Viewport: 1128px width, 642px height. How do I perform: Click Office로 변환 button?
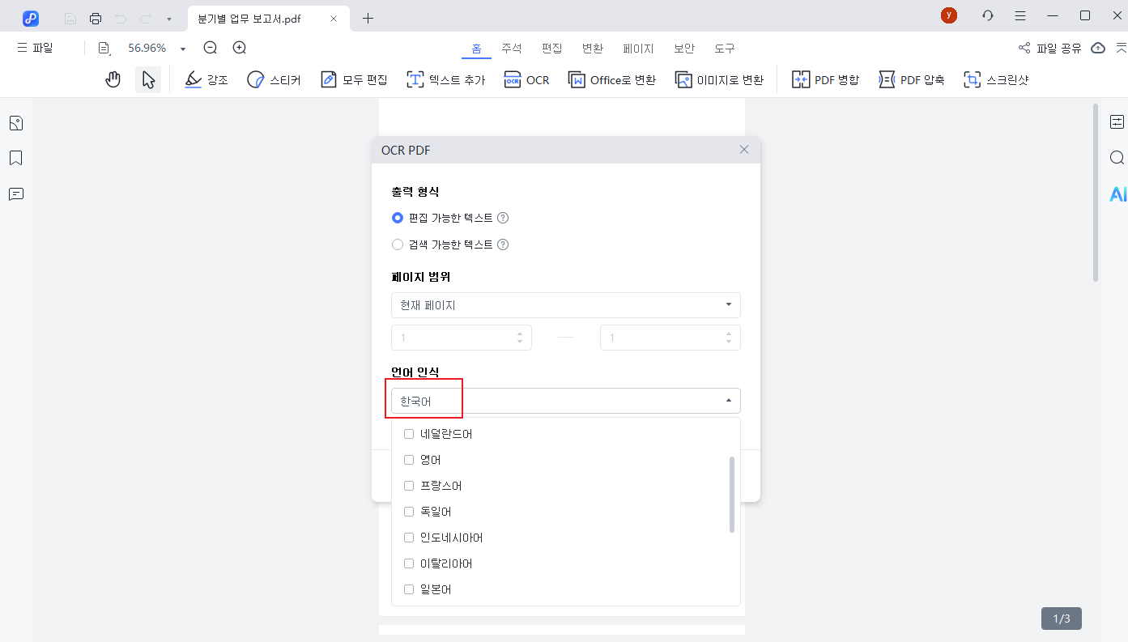(x=612, y=79)
